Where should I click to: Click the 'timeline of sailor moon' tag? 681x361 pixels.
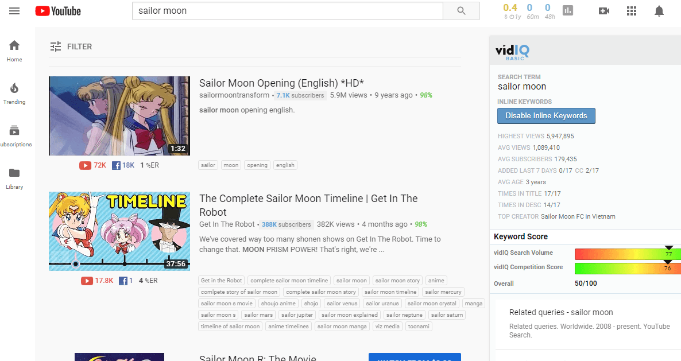click(230, 327)
